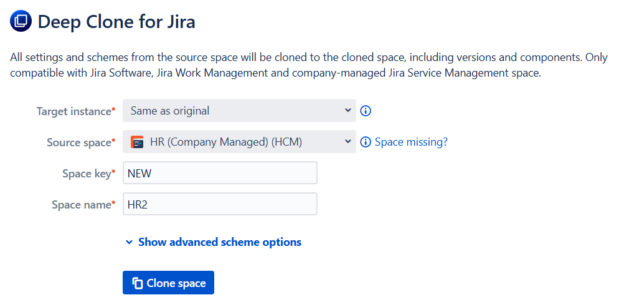
Task: Click the HR space avatar icon
Action: pyautogui.click(x=137, y=143)
